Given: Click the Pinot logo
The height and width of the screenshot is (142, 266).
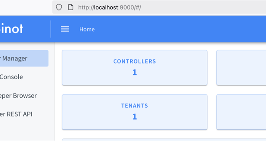Looking at the screenshot, I should pyautogui.click(x=11, y=29).
